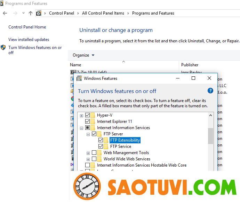Image resolution: width=240 pixels, height=202 pixels.
Task: Uncheck the FTP Server checkbox
Action: coord(94,134)
